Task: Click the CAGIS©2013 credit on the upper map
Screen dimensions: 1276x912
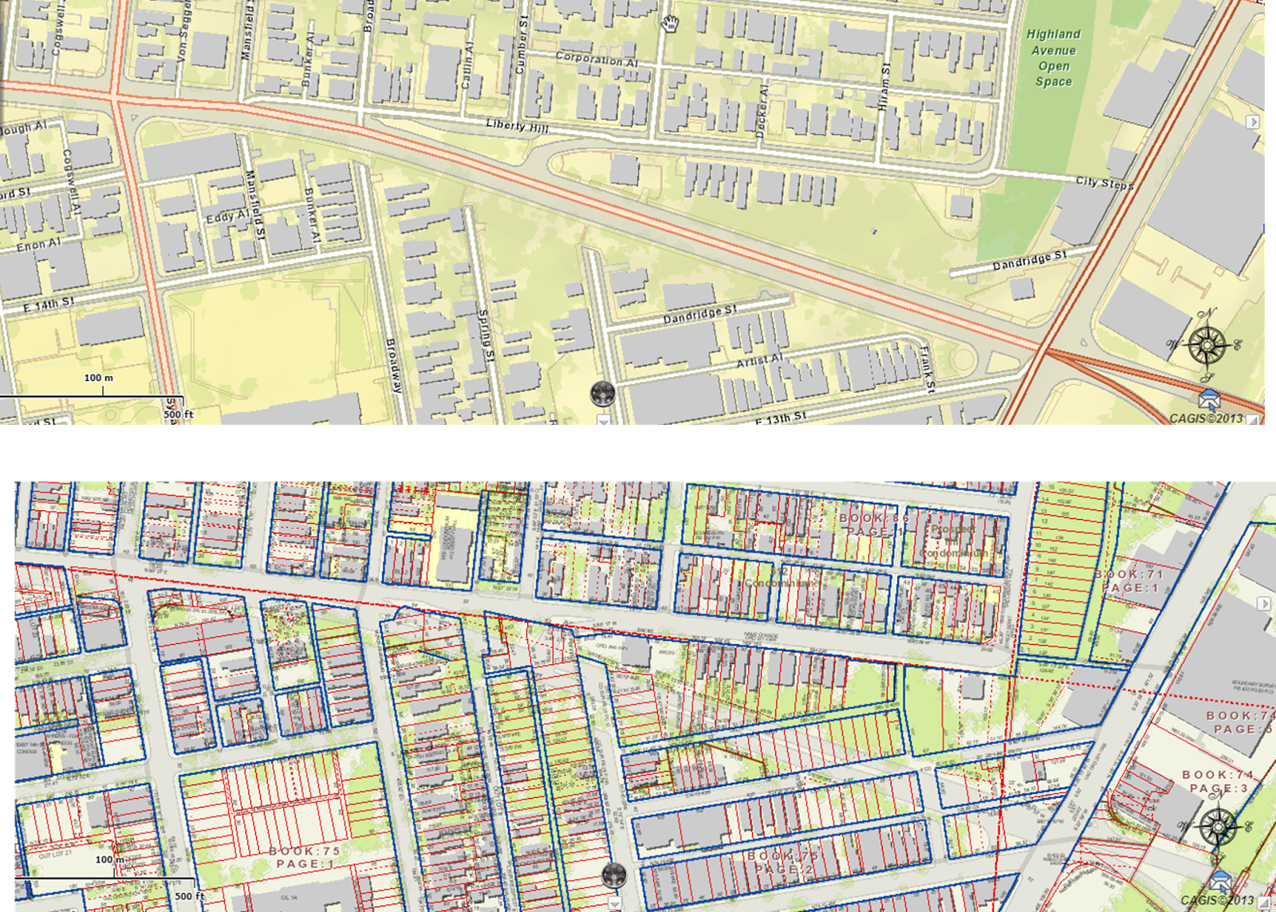Action: [x=1206, y=419]
